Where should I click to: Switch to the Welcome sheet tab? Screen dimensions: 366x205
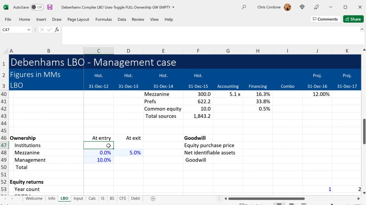click(x=34, y=198)
